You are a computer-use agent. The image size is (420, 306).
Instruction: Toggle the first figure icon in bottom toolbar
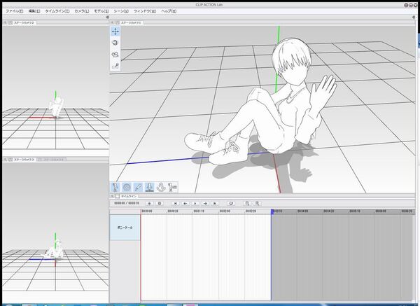(x=115, y=187)
